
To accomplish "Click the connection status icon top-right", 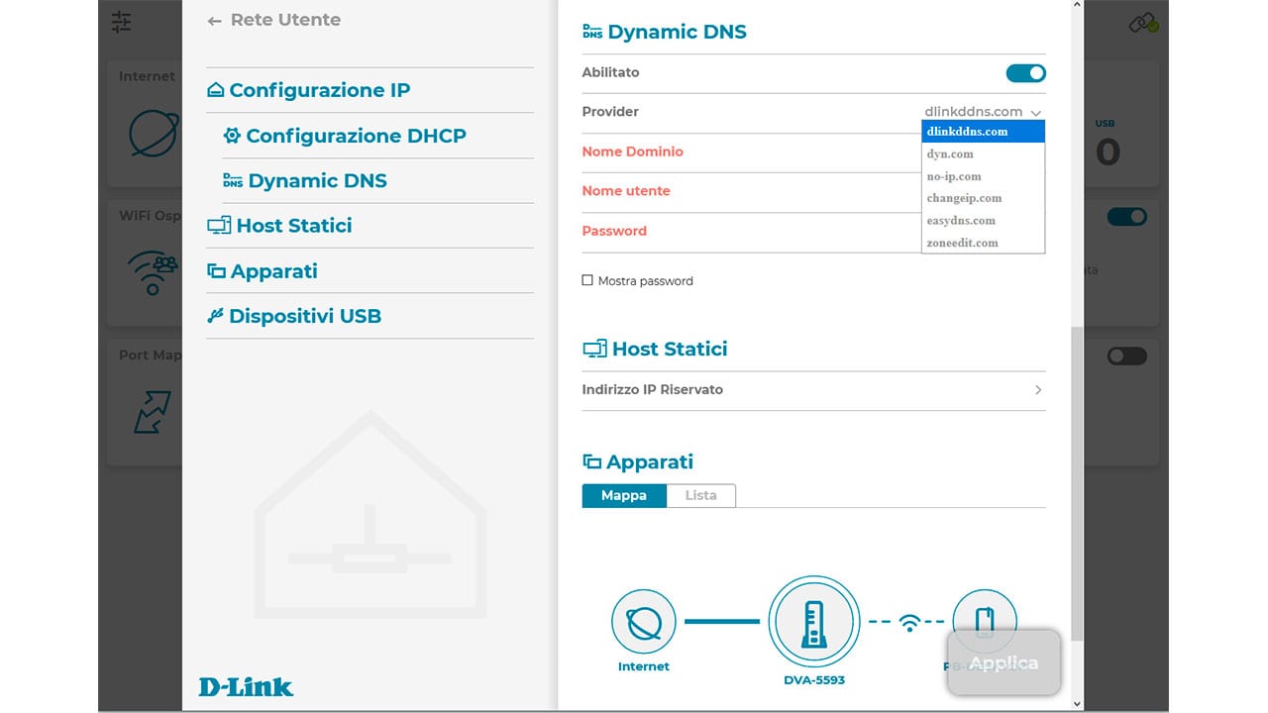I will [1143, 23].
